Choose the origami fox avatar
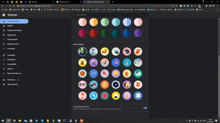The image size is (220, 123). (x=138, y=52)
